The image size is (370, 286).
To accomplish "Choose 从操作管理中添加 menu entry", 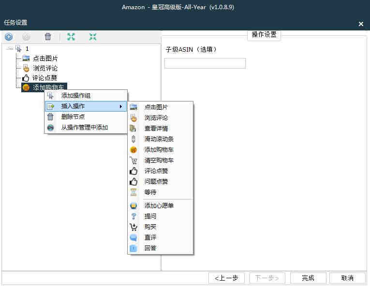I will [86, 128].
